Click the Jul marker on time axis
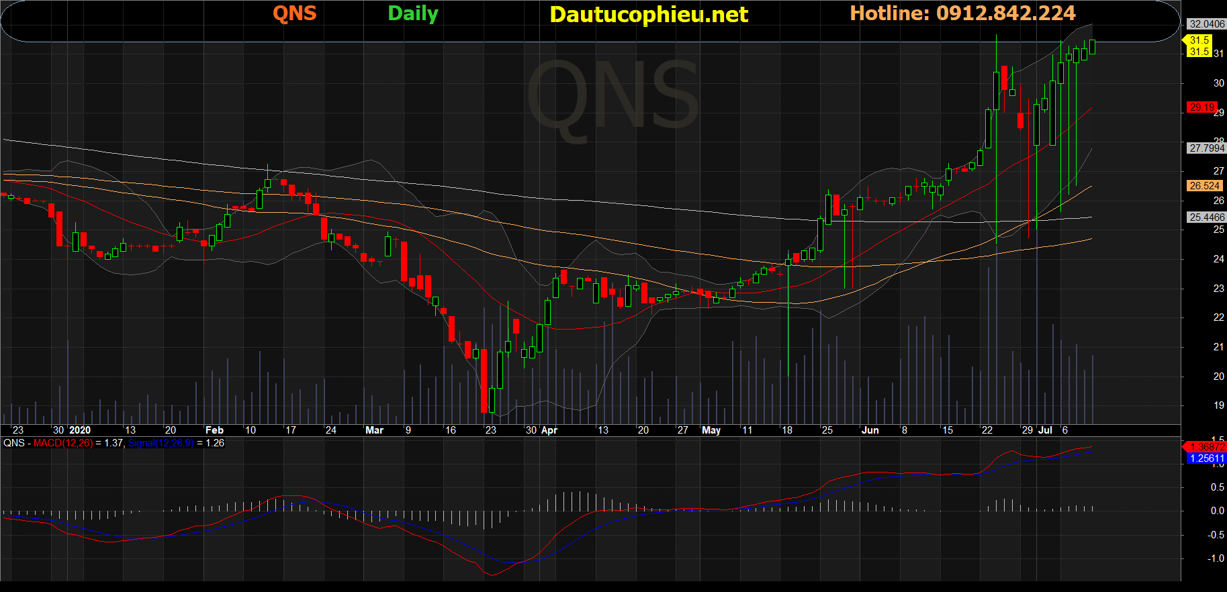 (1046, 430)
